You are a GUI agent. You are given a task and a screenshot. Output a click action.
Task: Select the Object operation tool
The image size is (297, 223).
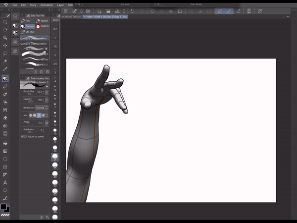(x=5, y=38)
